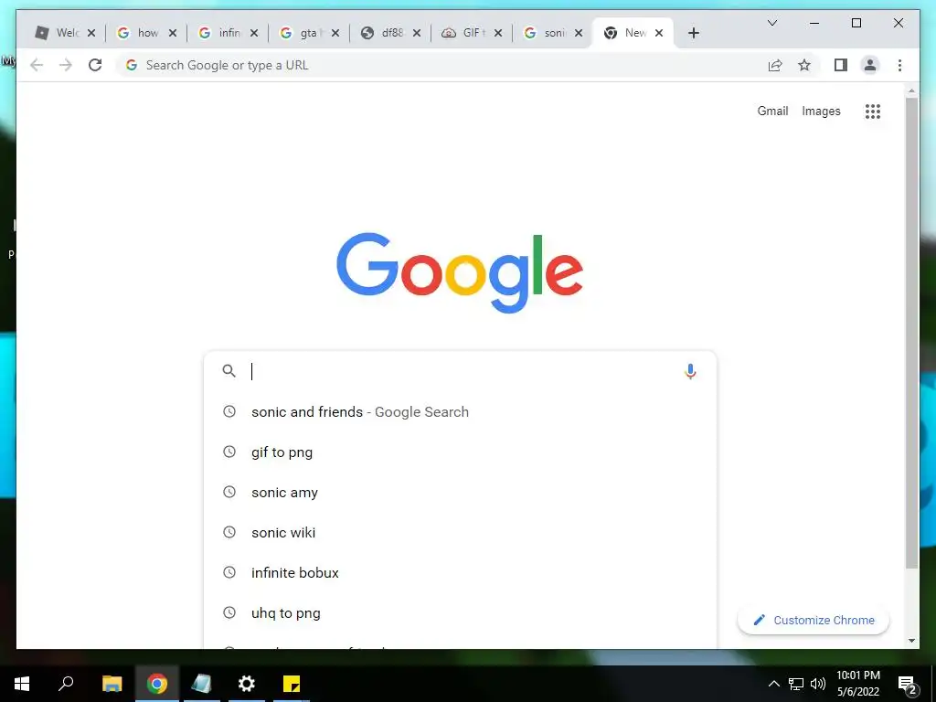Open the notepad-like app in taskbar

[202, 684]
